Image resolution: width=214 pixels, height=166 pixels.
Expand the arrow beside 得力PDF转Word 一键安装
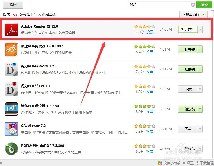200,69
